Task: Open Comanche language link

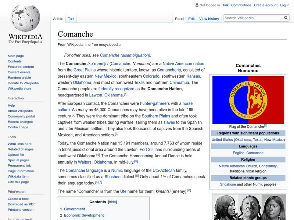Action: tap(84, 170)
